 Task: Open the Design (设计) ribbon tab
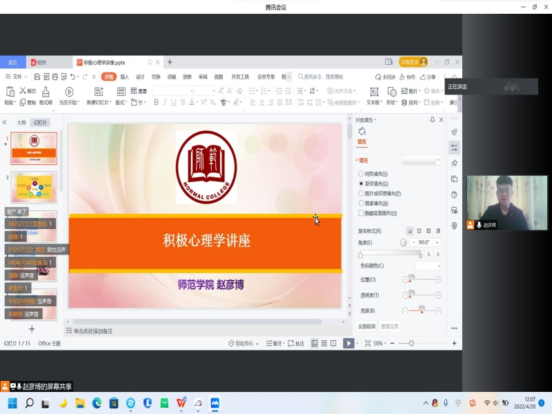coord(140,77)
